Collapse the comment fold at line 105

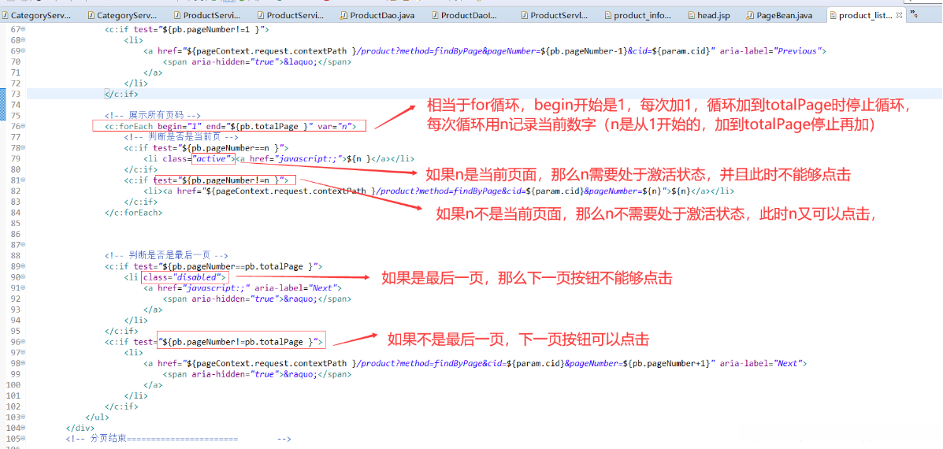tap(24, 439)
